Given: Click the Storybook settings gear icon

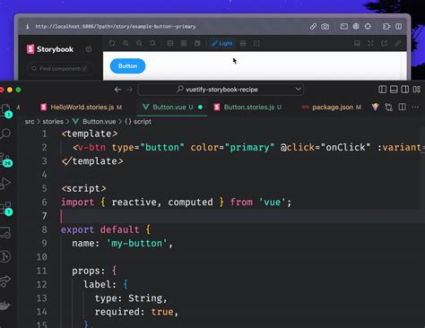Looking at the screenshot, I should (89, 49).
